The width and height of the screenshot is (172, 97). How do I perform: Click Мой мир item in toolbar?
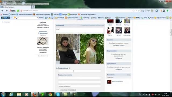click(85, 18)
